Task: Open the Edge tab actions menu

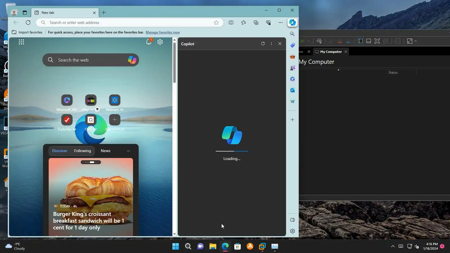Action: pos(25,12)
